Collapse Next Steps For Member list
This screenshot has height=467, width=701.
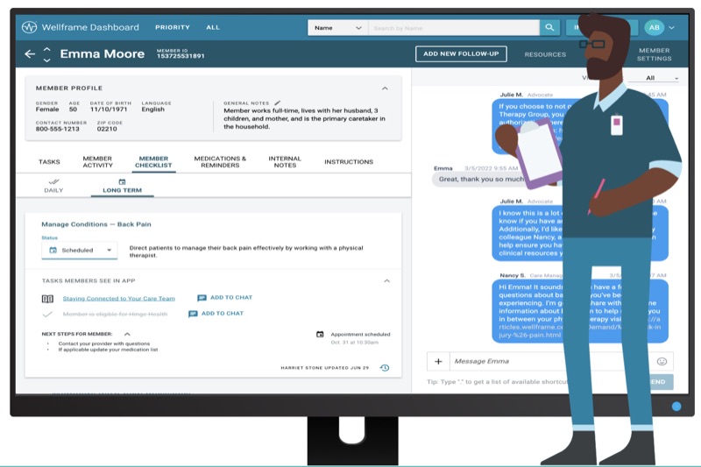[x=127, y=334]
